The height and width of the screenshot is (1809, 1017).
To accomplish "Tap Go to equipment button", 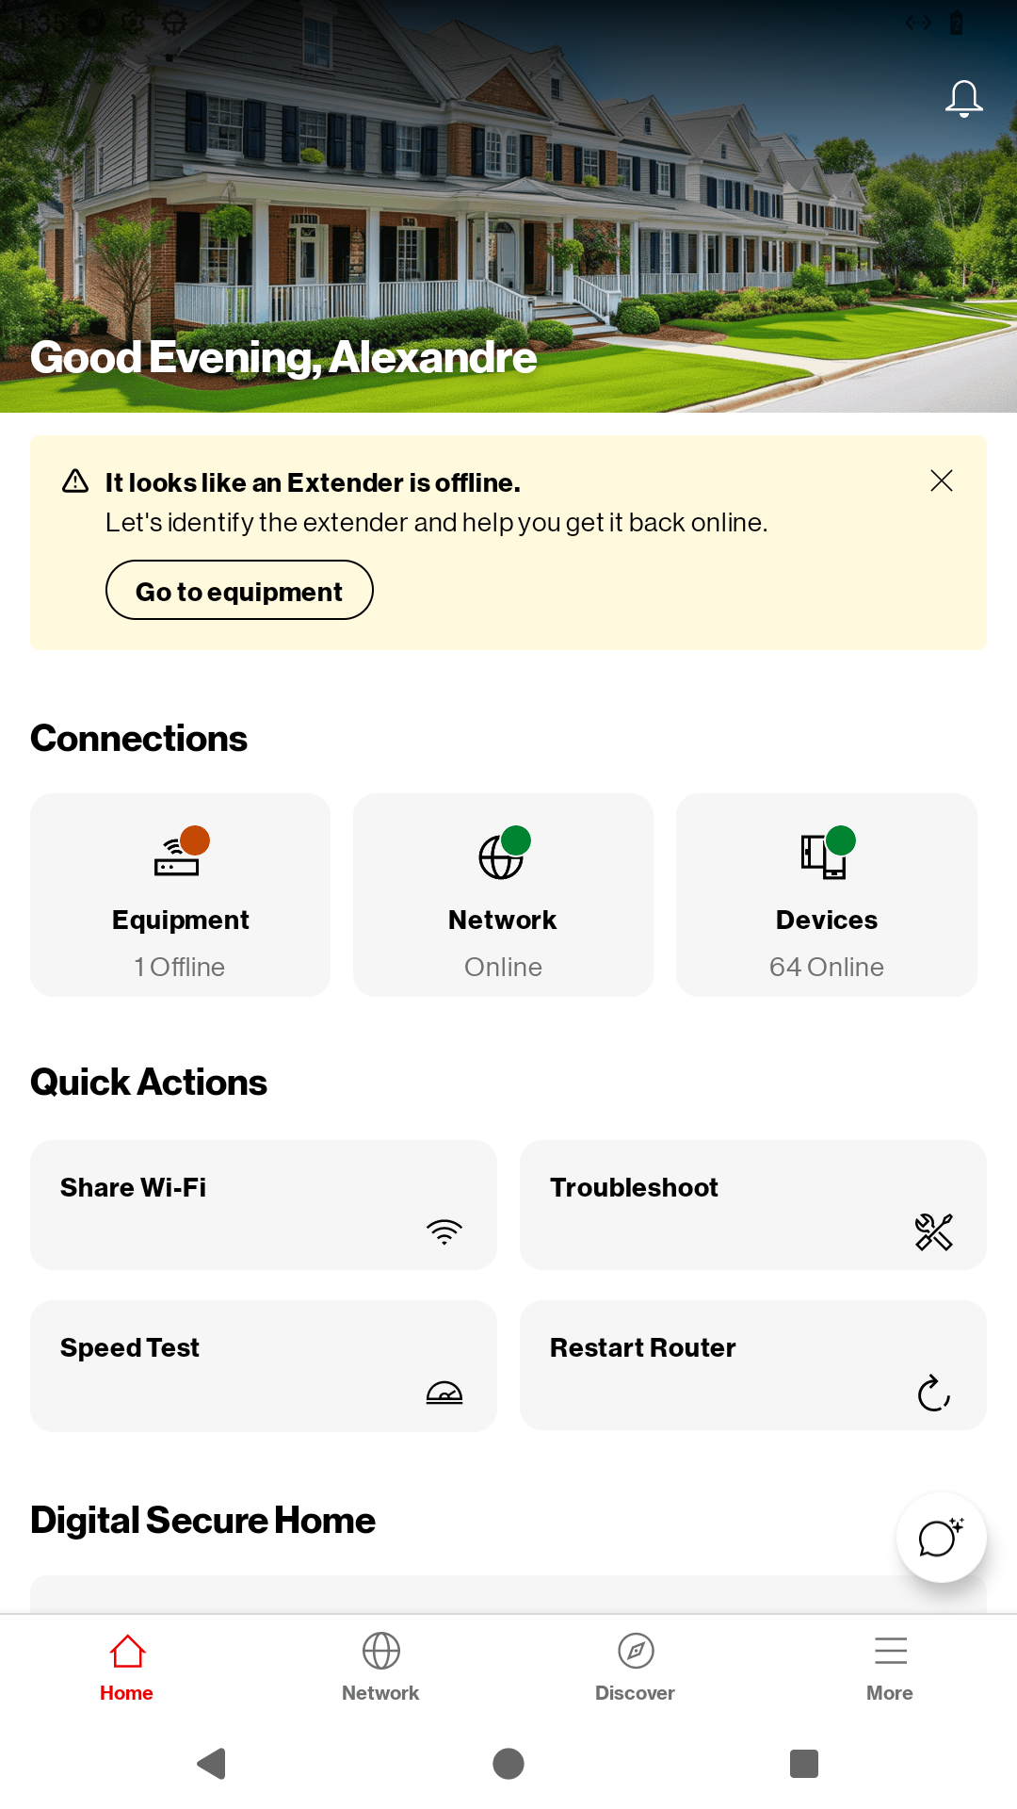I will pos(239,591).
